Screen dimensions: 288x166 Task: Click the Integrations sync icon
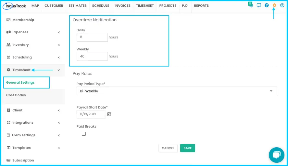pyautogui.click(x=8, y=122)
